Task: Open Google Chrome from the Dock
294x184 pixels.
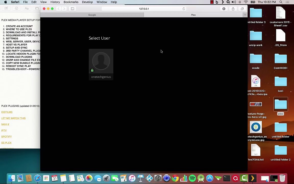Action: point(175,178)
